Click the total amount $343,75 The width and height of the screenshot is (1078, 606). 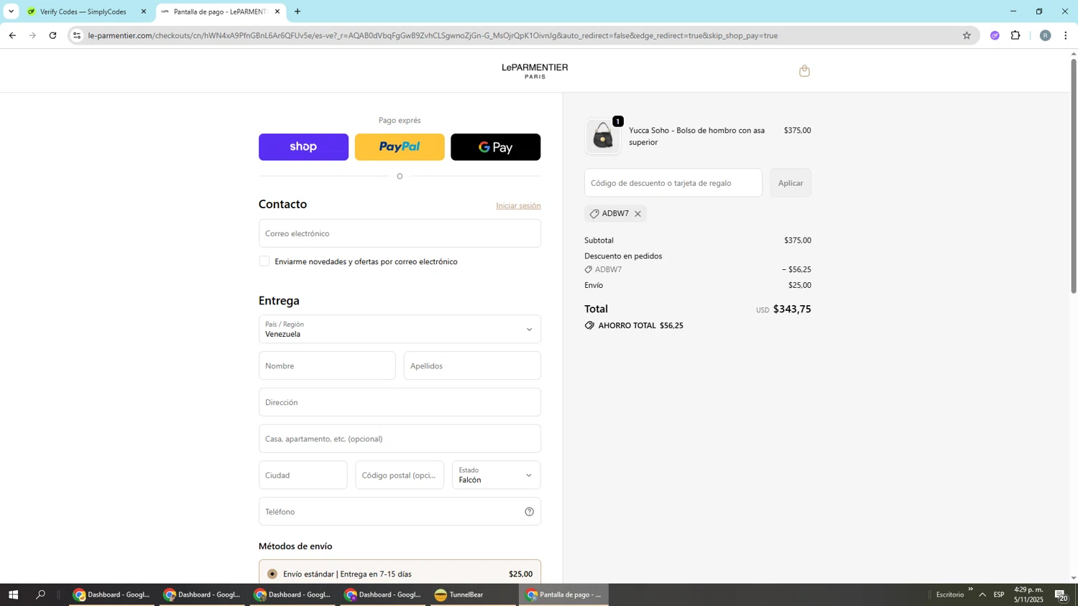(x=792, y=309)
